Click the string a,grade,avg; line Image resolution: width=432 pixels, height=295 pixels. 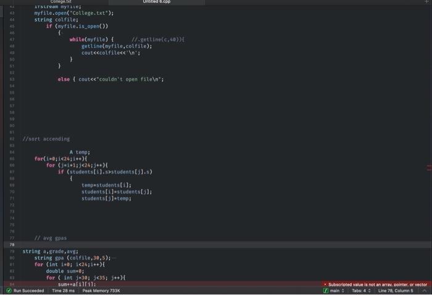(x=51, y=251)
